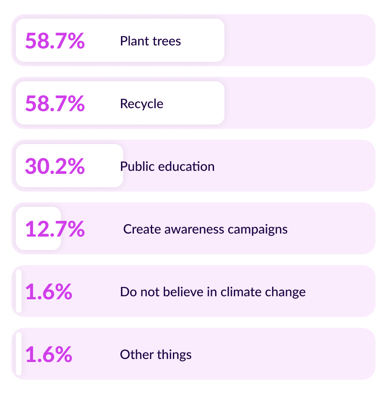Image resolution: width=387 pixels, height=394 pixels.
Task: Click the 58.7% value beside Plant trees
Action: coord(55,41)
